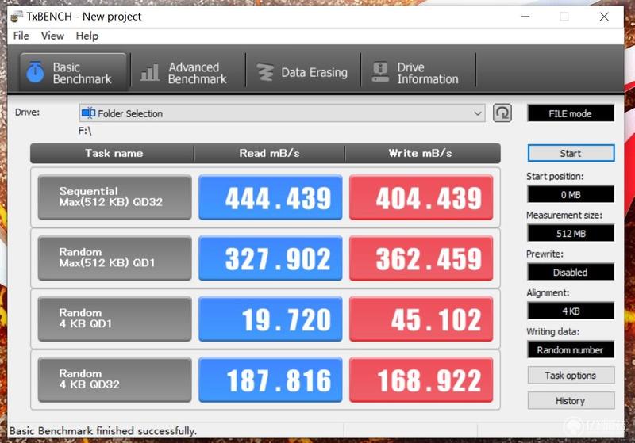
Task: Change Writing data Random number setting
Action: tap(571, 349)
